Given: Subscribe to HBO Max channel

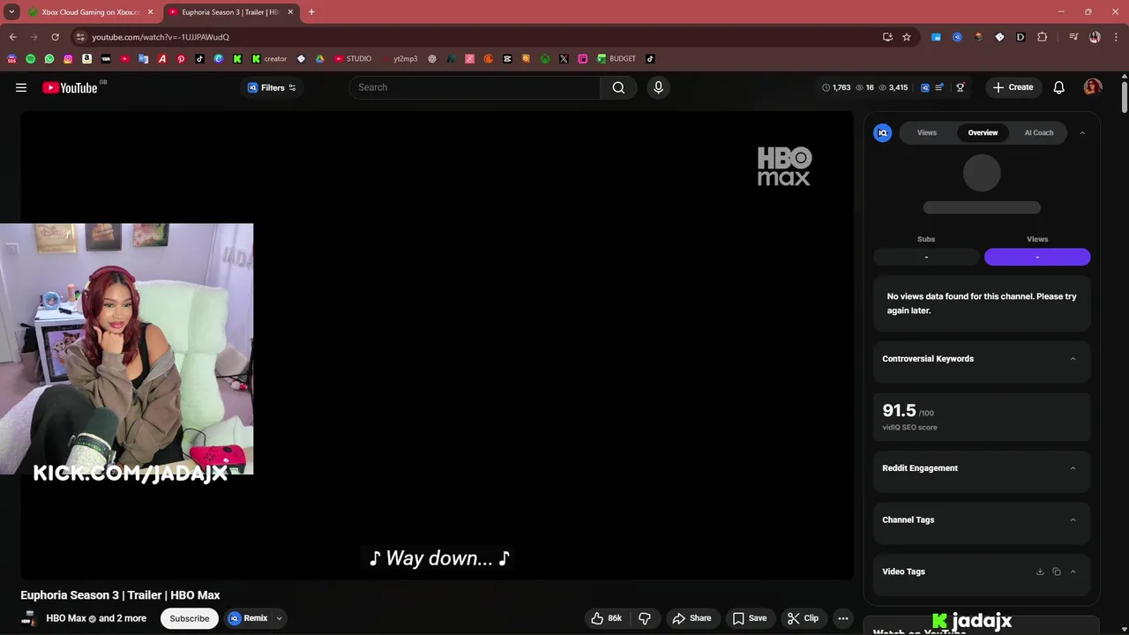Looking at the screenshot, I should tap(189, 618).
